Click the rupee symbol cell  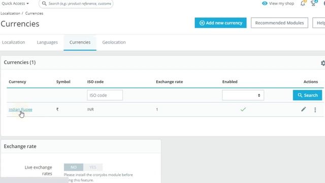57,109
